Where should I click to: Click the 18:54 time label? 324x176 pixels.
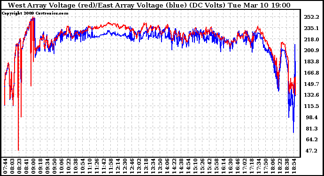pyautogui.click(x=293, y=166)
